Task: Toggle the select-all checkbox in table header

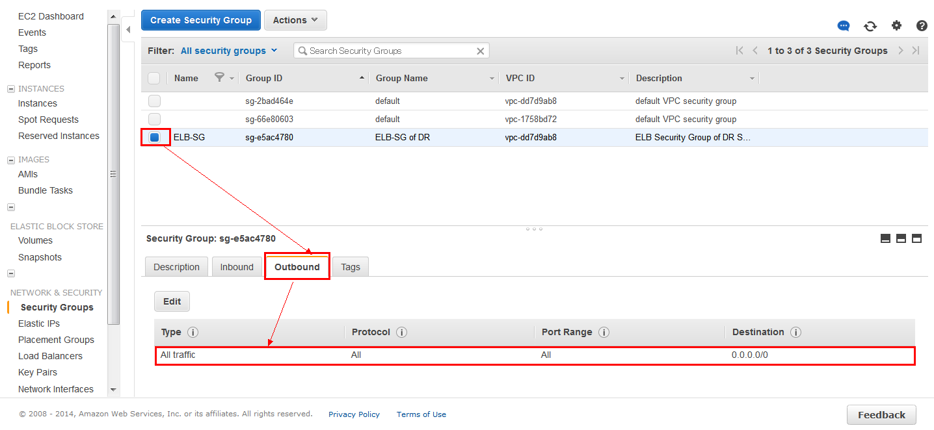Action: pos(154,78)
